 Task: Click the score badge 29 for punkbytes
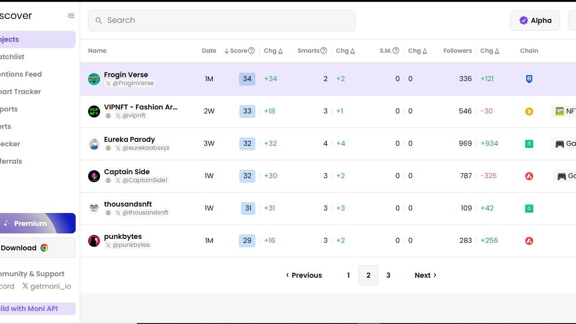(247, 240)
